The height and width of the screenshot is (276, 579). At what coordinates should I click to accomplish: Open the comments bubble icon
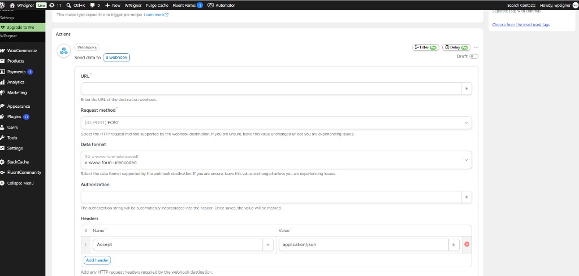[x=92, y=5]
